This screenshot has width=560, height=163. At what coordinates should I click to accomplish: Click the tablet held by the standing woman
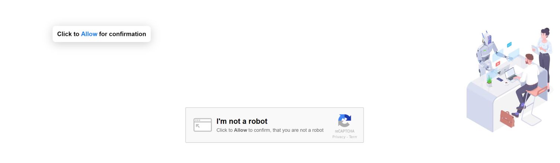(x=535, y=48)
